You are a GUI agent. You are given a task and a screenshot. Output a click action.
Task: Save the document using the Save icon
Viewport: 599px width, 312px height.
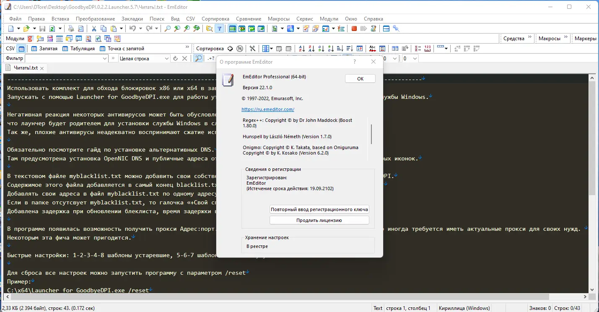click(x=42, y=28)
